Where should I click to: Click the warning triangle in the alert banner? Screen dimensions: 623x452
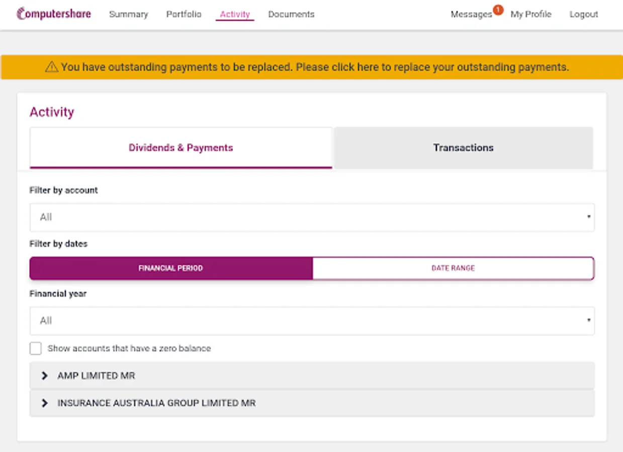point(50,67)
